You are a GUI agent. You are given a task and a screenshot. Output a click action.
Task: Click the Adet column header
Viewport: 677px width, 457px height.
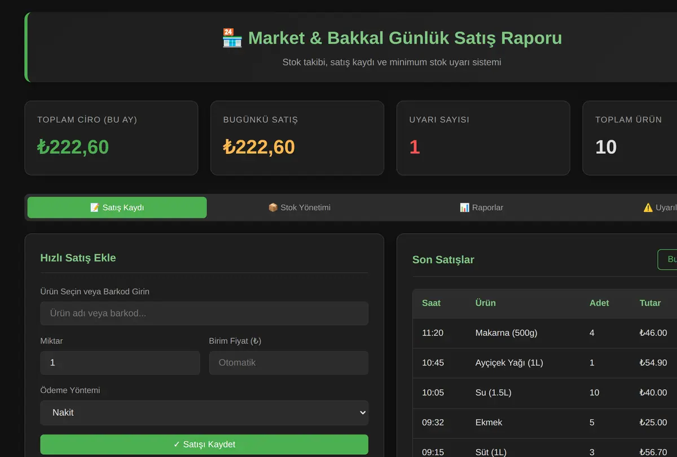[599, 303]
